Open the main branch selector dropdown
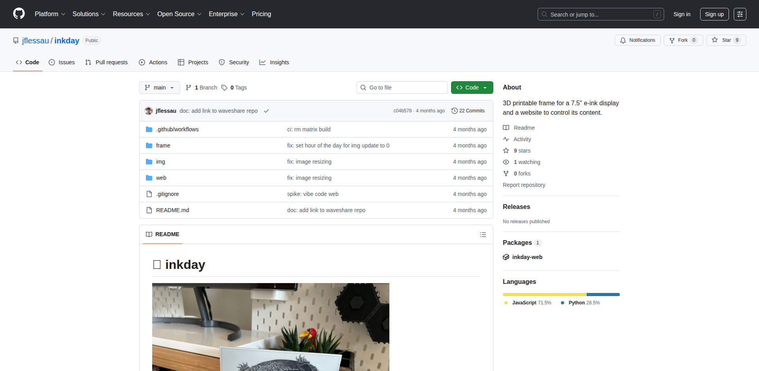Viewport: 759px width, 371px height. pyautogui.click(x=159, y=88)
